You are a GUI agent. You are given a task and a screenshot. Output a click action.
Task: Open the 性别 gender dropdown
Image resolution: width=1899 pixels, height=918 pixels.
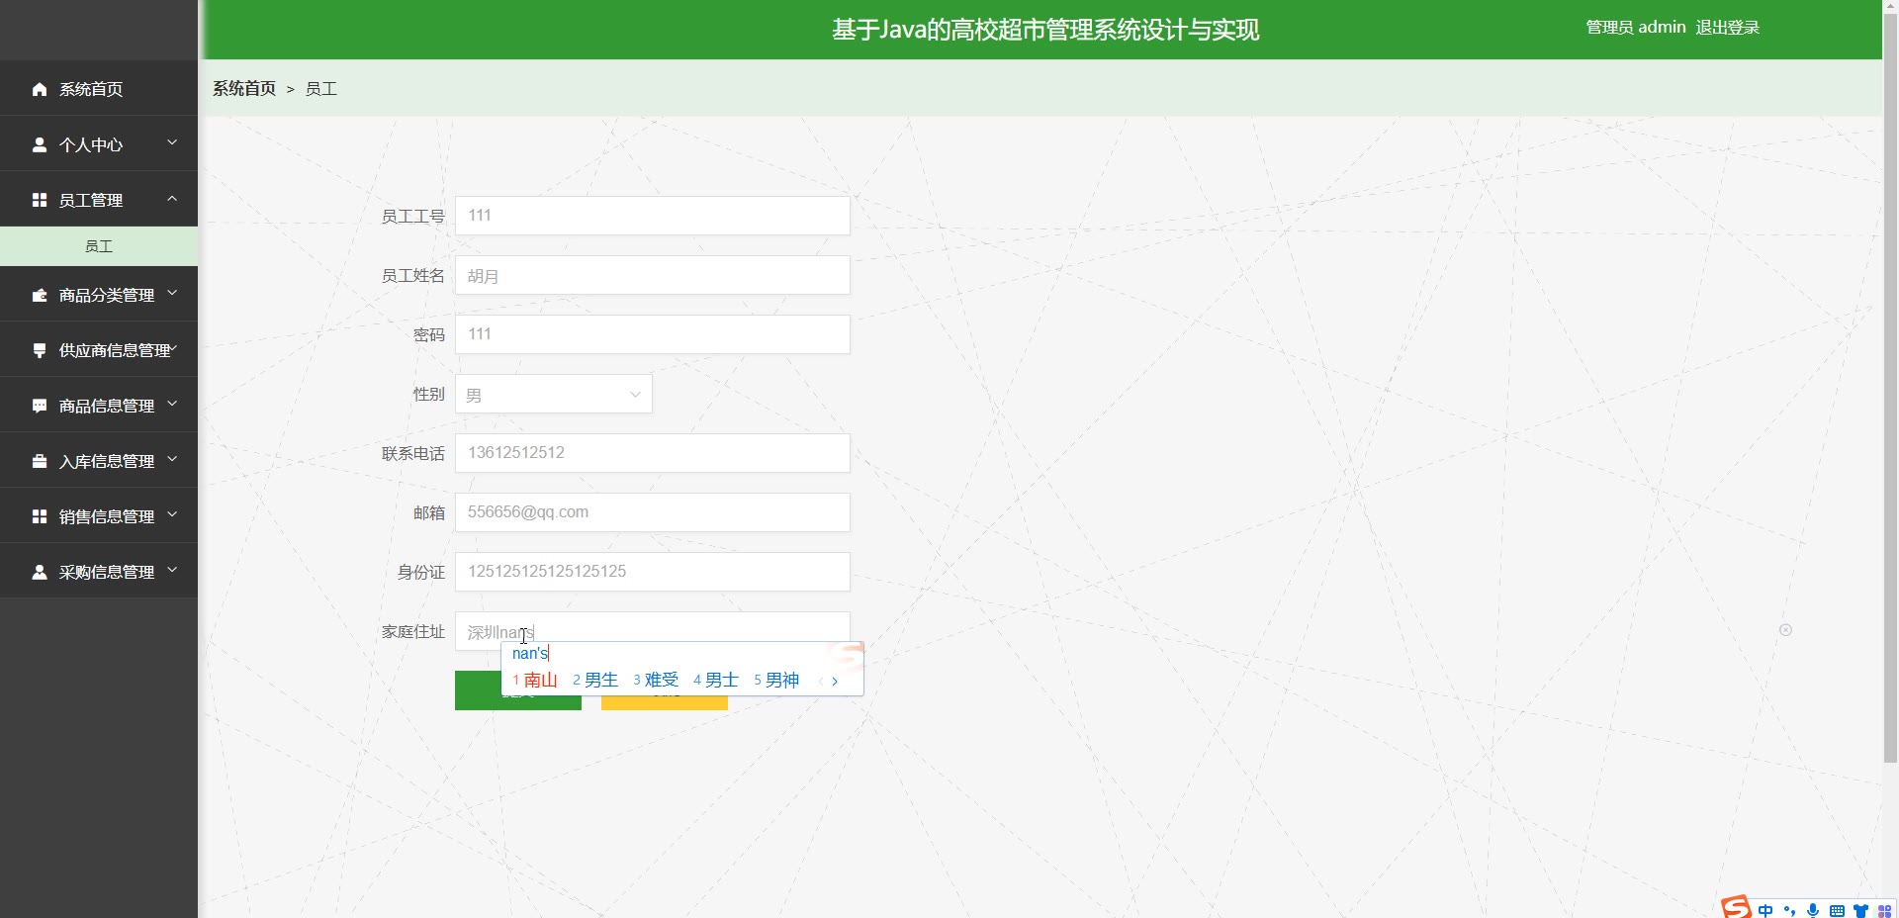[x=553, y=394]
